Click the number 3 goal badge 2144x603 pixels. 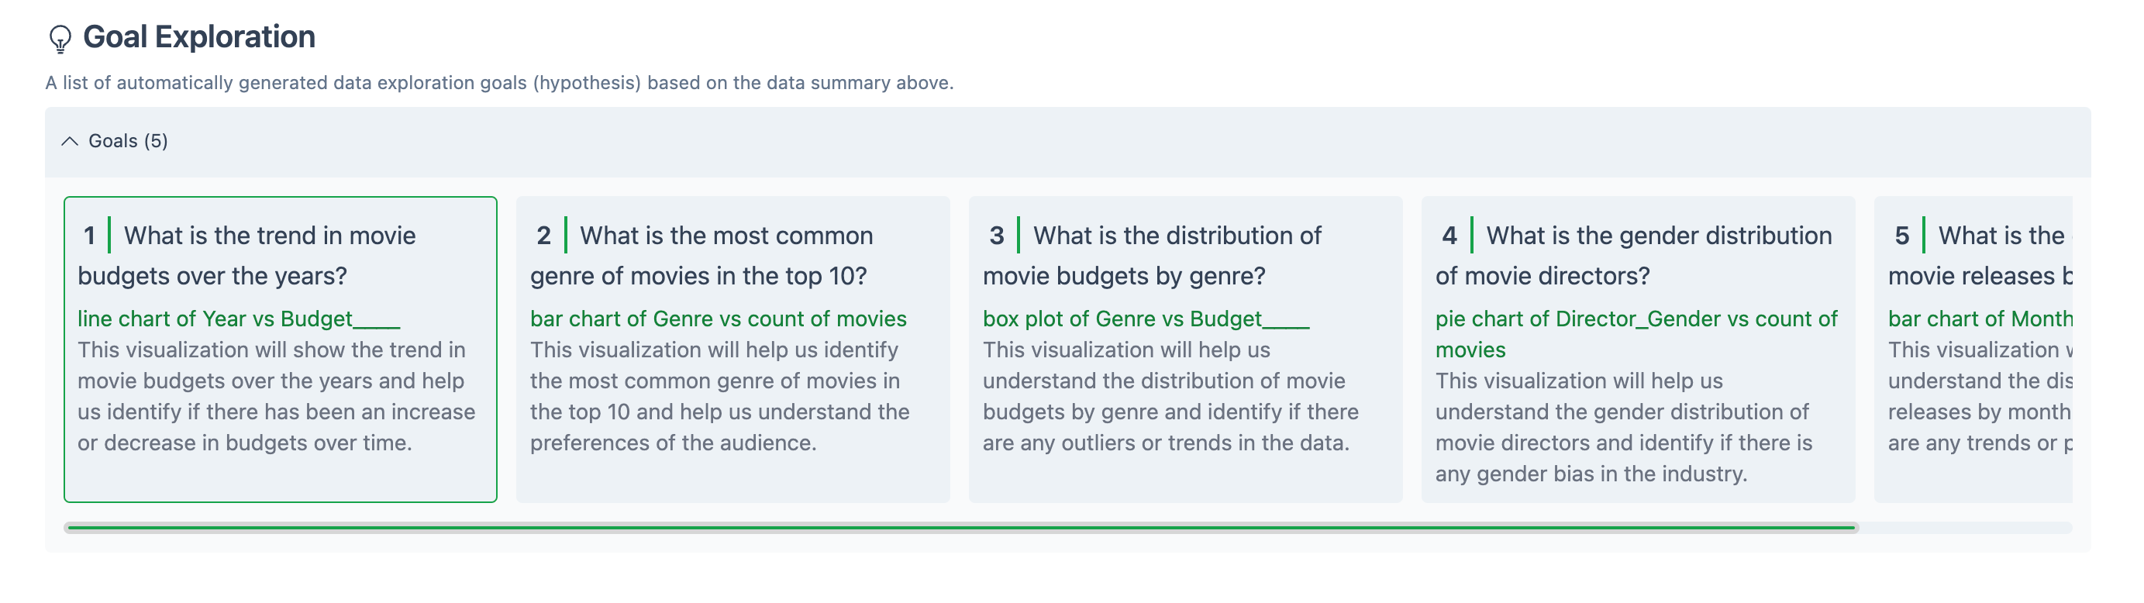pyautogui.click(x=996, y=236)
